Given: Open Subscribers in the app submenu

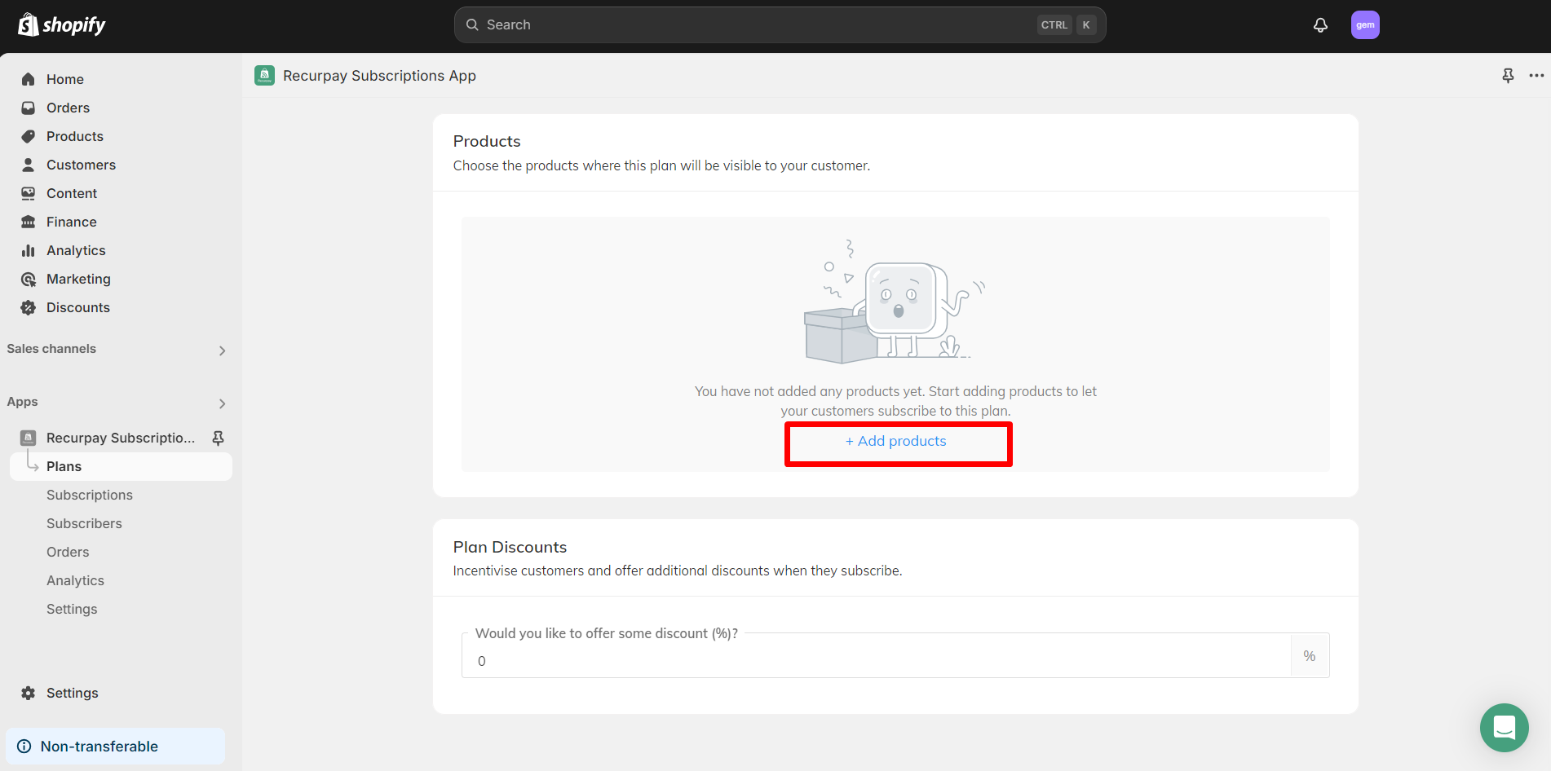Looking at the screenshot, I should tap(84, 523).
